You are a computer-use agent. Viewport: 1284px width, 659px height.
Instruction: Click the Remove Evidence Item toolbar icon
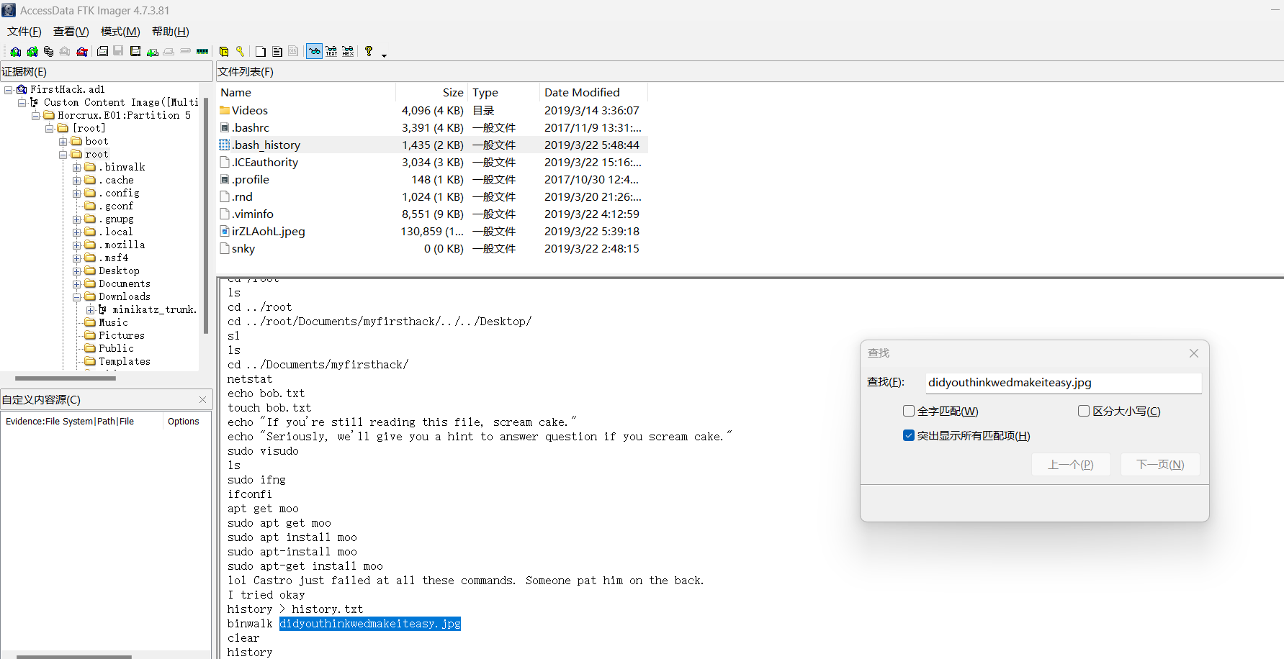pyautogui.click(x=65, y=51)
